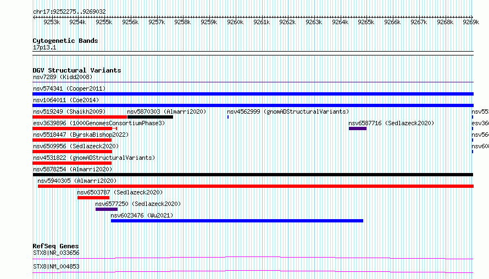Select the pink STX8|NM_004853 transcript line

253,271
